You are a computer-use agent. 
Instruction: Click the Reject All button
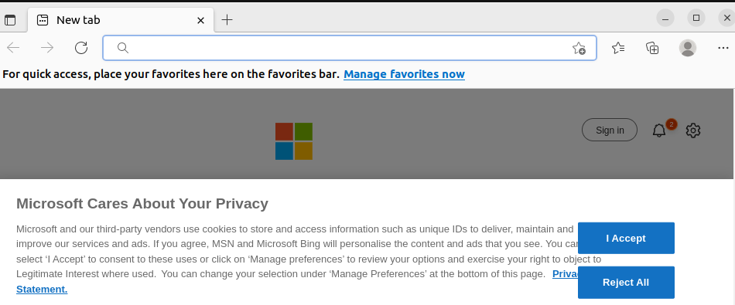click(x=626, y=283)
